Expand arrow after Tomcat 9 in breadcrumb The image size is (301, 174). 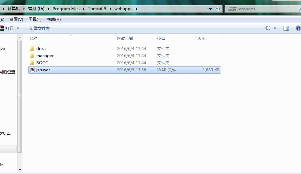tap(111, 9)
